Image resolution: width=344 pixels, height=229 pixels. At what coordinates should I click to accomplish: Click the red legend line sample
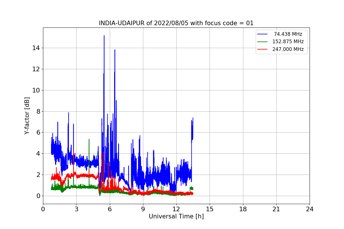[x=262, y=49]
